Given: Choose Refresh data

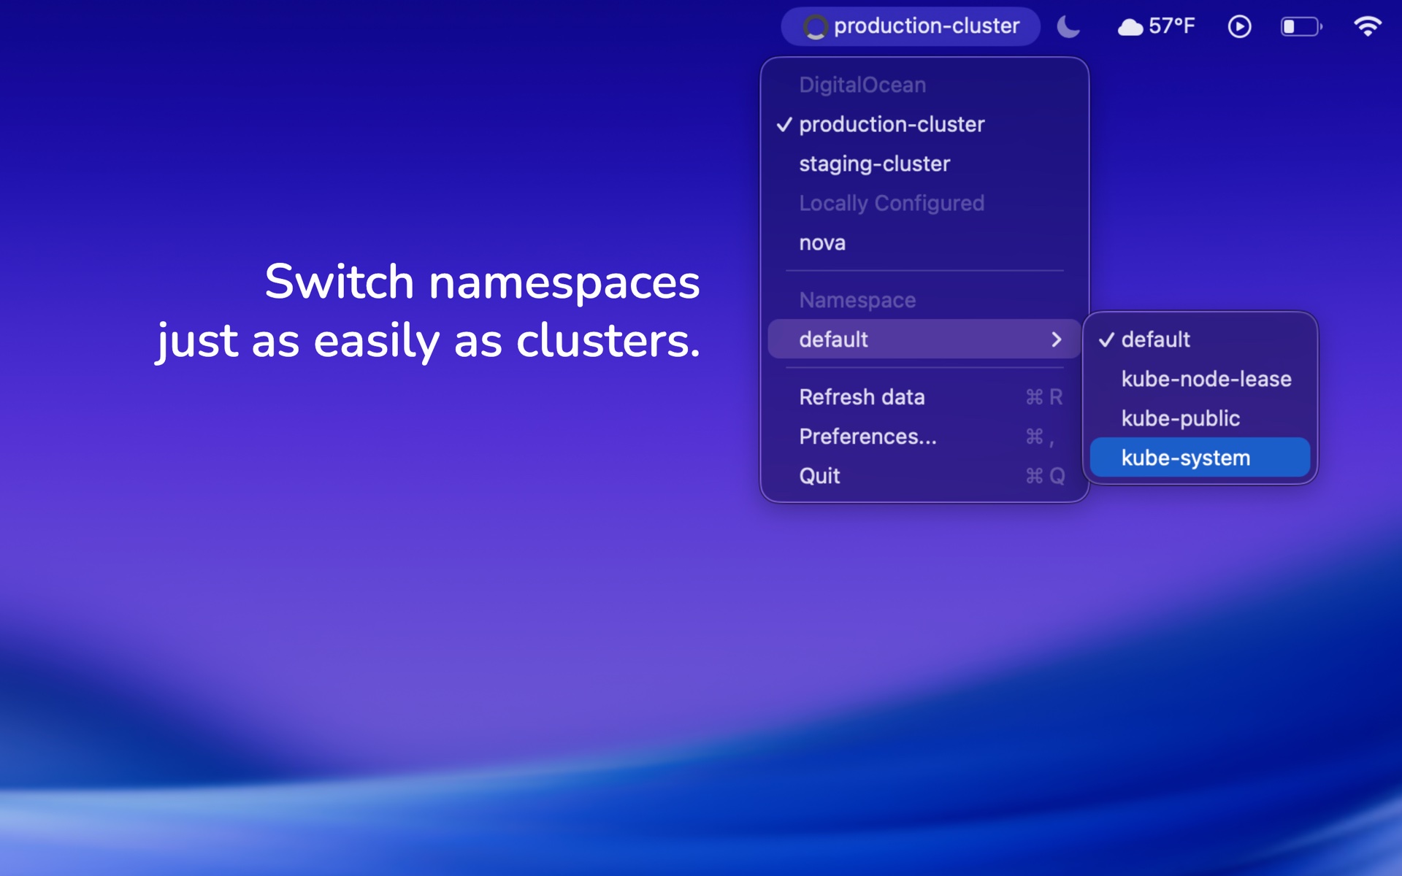Looking at the screenshot, I should click(924, 397).
